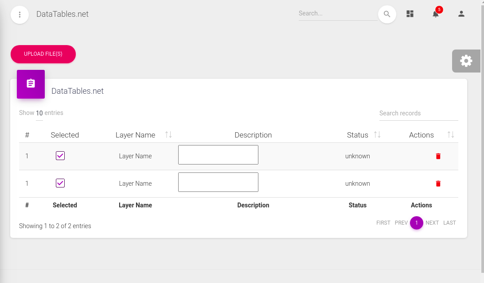Focus the Search records input field

418,114
